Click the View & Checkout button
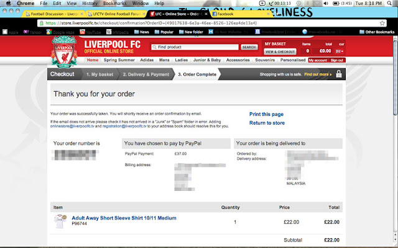The image size is (398, 248). pyautogui.click(x=280, y=51)
